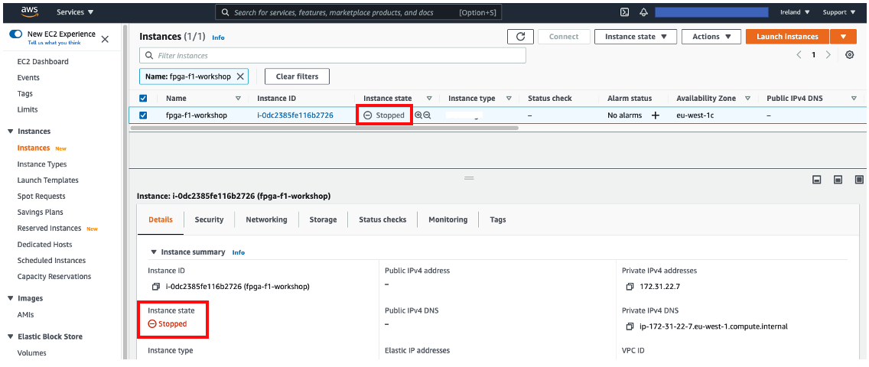Viewport: 869px width, 367px height.
Task: Open table preferences gear icon
Action: point(849,55)
